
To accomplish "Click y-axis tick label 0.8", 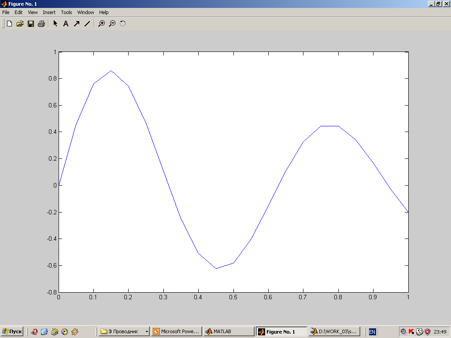I will click(53, 78).
